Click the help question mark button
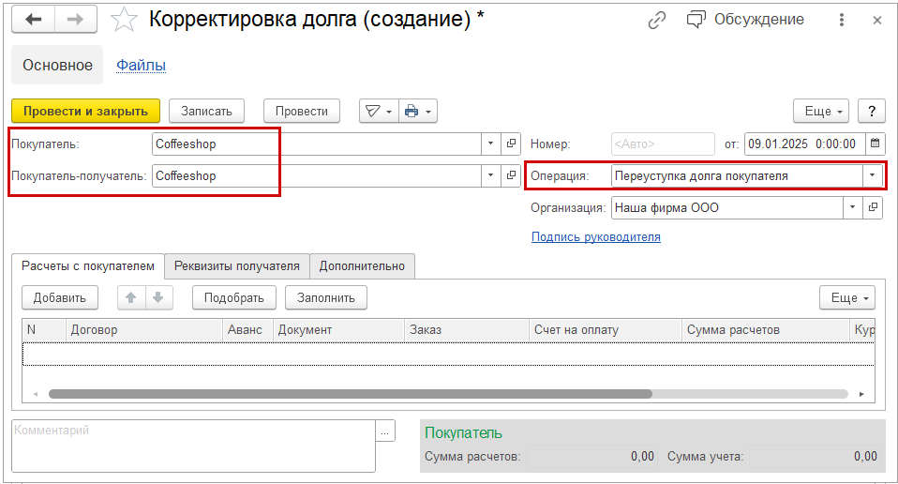The image size is (898, 484). point(872,111)
